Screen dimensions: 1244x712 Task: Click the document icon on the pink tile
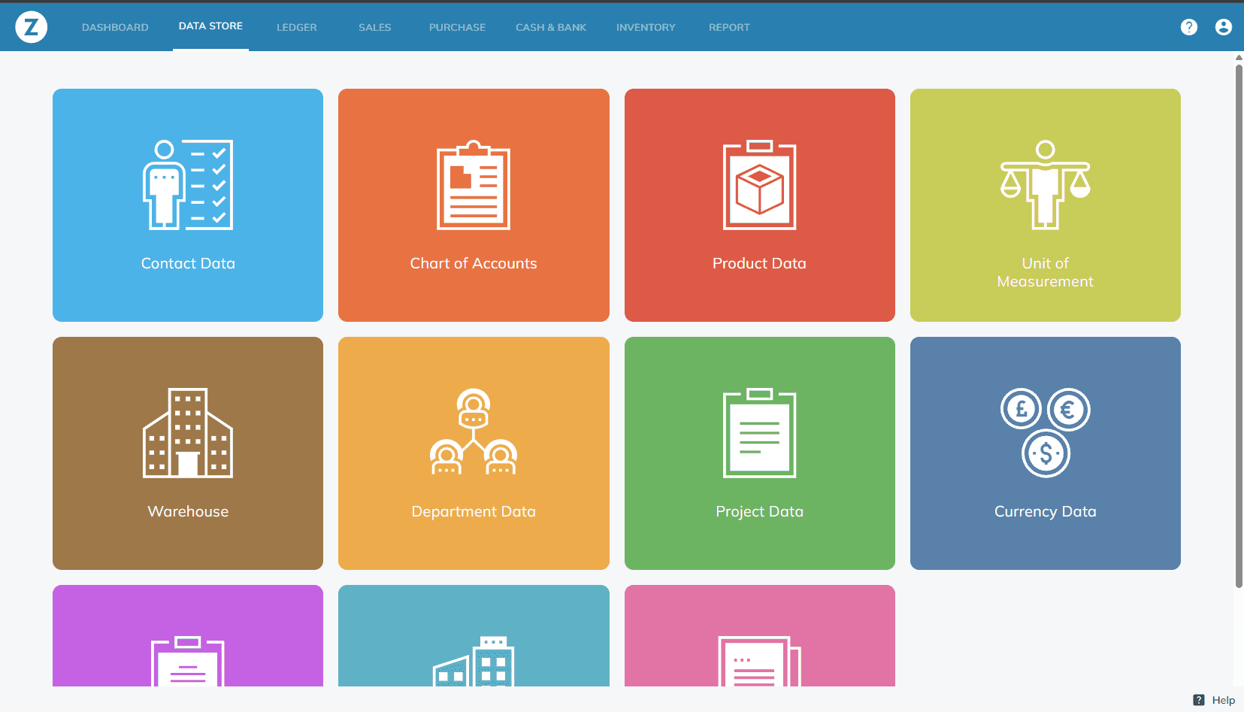[759, 661]
